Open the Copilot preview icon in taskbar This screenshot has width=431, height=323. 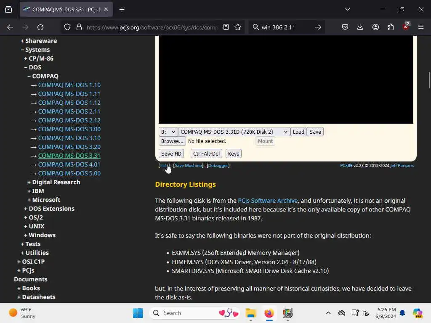coord(418,313)
